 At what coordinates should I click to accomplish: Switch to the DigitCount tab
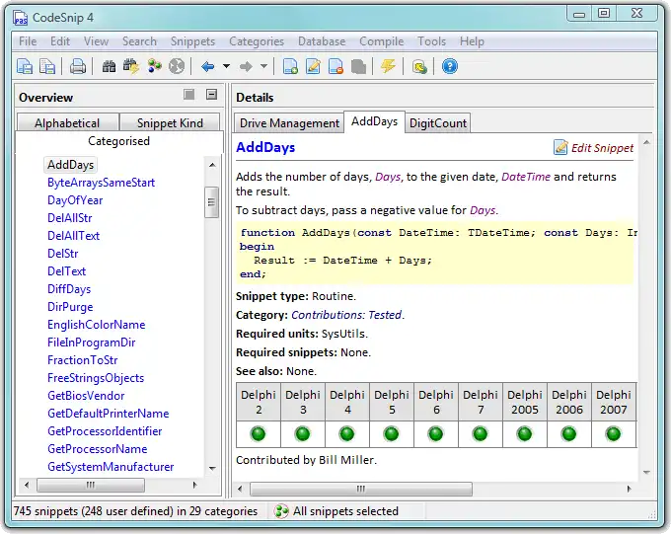(438, 123)
